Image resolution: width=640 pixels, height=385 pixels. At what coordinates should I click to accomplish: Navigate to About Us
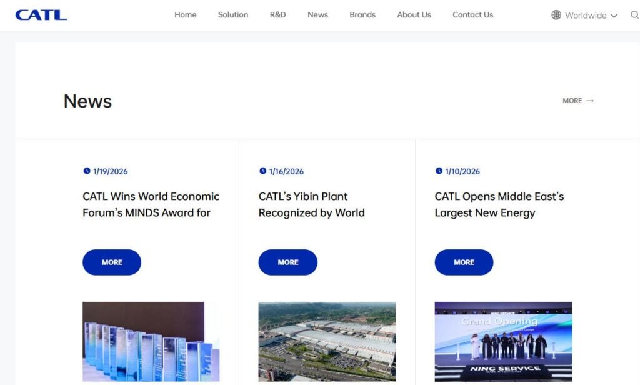tap(414, 15)
